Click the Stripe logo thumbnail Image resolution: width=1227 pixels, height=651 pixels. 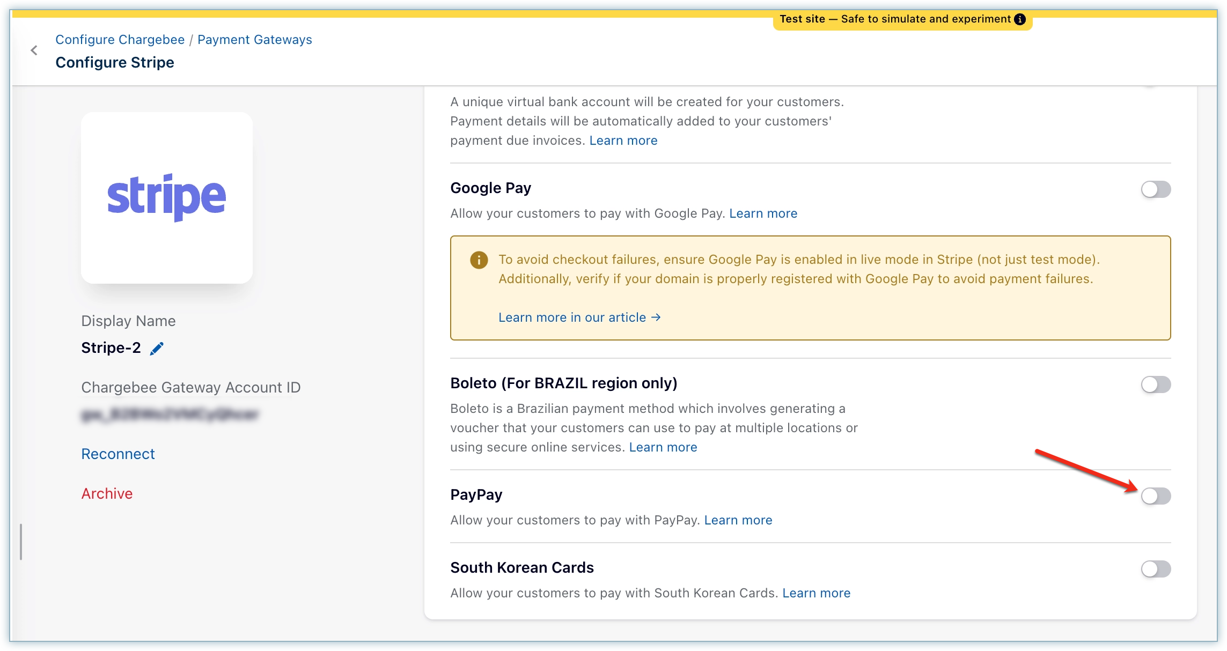click(167, 198)
